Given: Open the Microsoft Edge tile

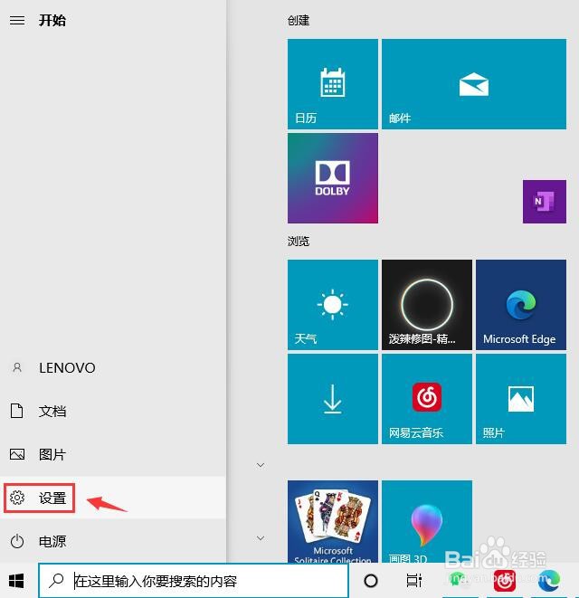Looking at the screenshot, I should coord(521,305).
